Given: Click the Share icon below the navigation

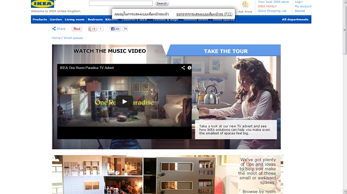Looking at the screenshot, I should [x=54, y=29].
